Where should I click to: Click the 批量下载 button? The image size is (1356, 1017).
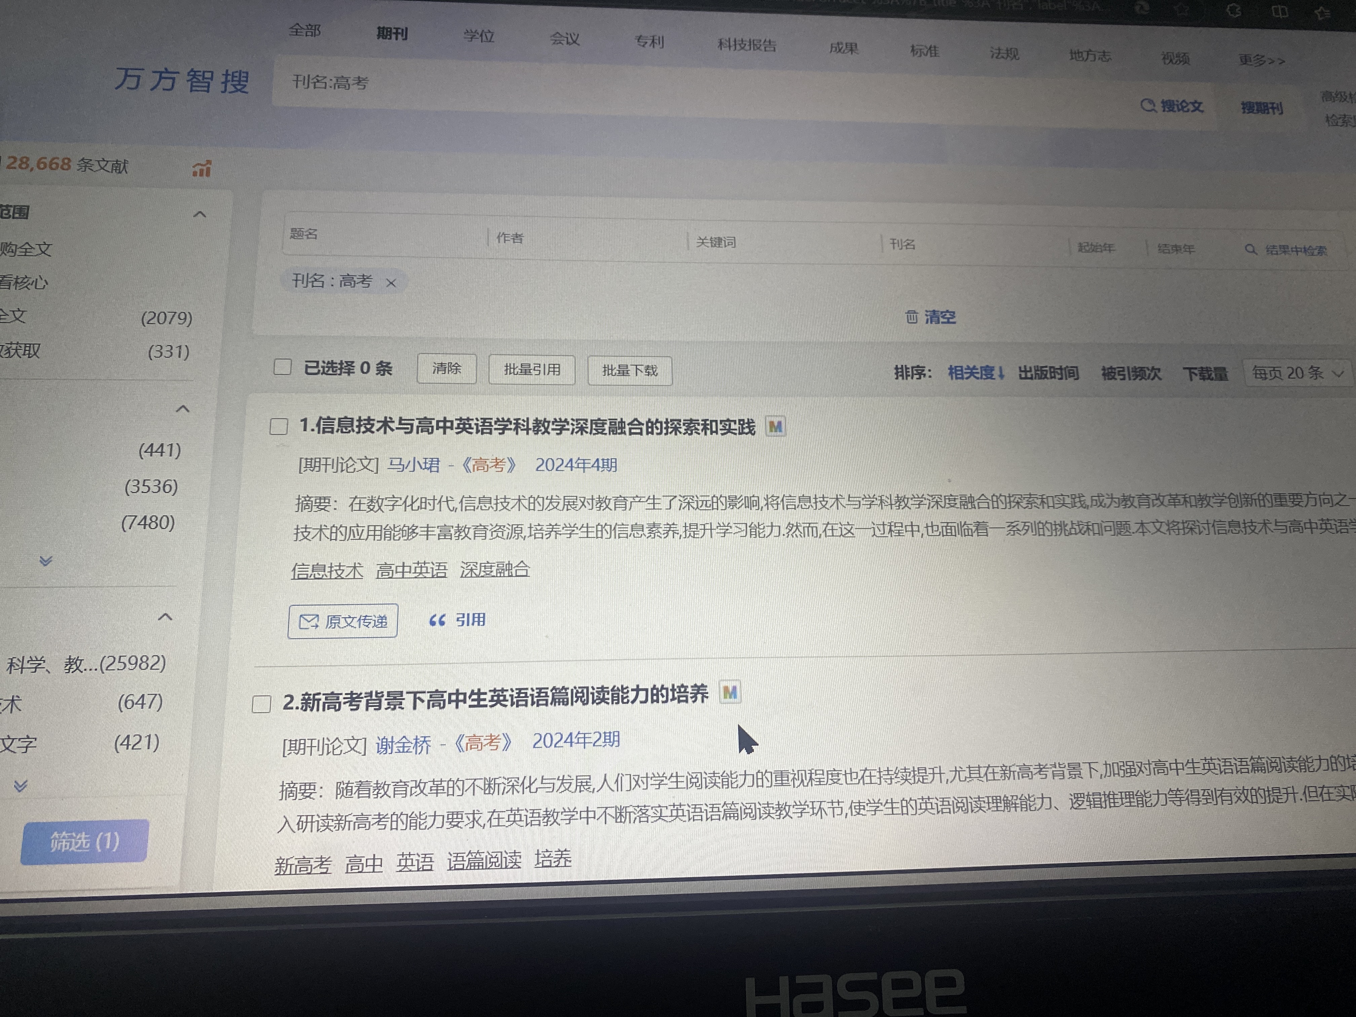[x=630, y=370]
